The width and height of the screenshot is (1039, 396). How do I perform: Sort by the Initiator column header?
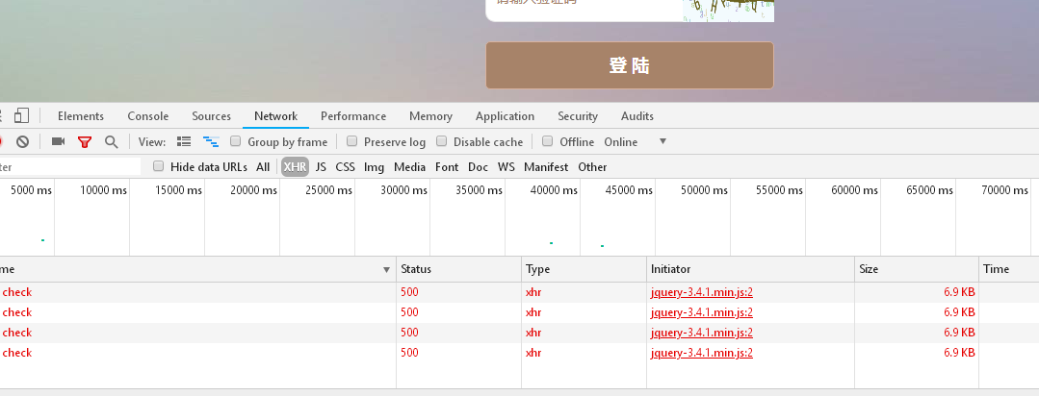pos(751,269)
